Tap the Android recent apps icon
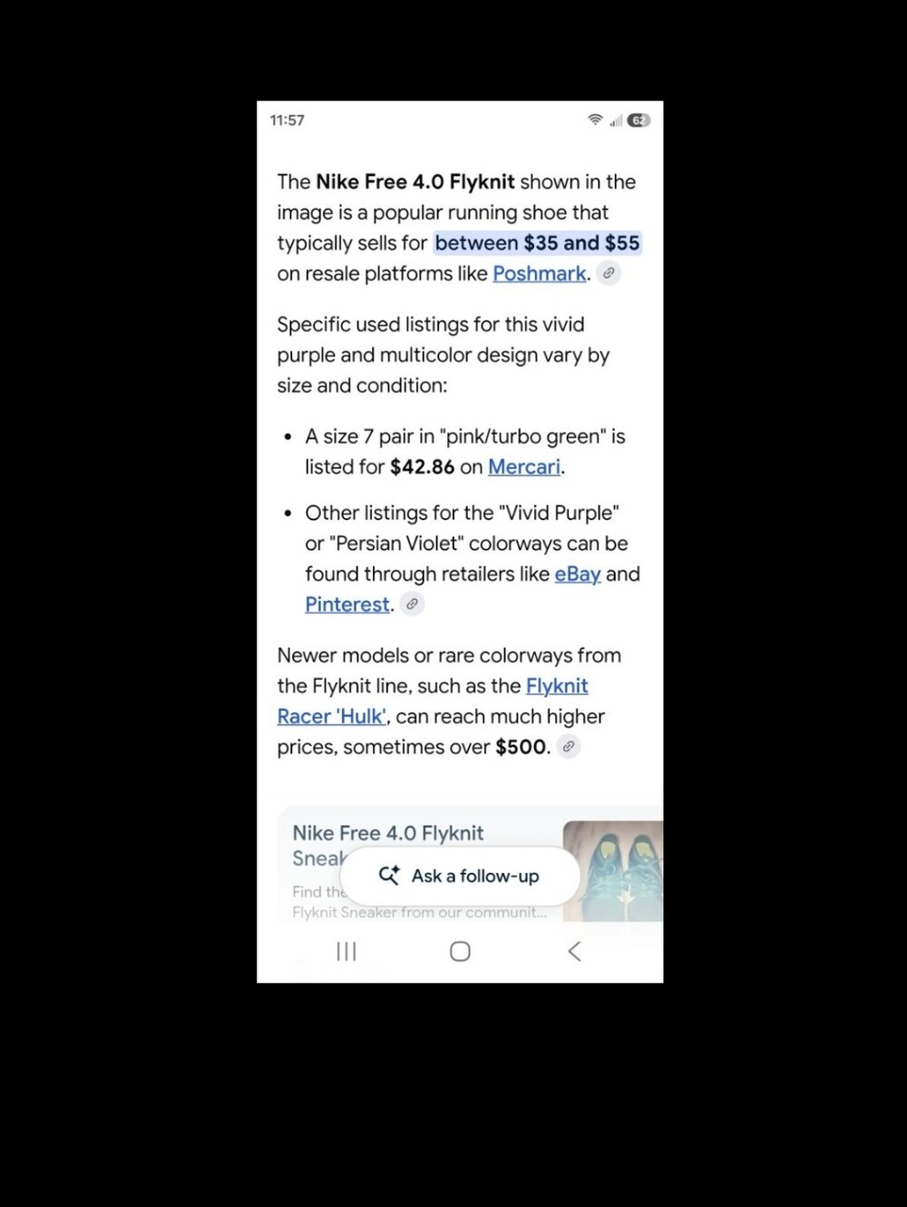907x1207 pixels. click(346, 951)
